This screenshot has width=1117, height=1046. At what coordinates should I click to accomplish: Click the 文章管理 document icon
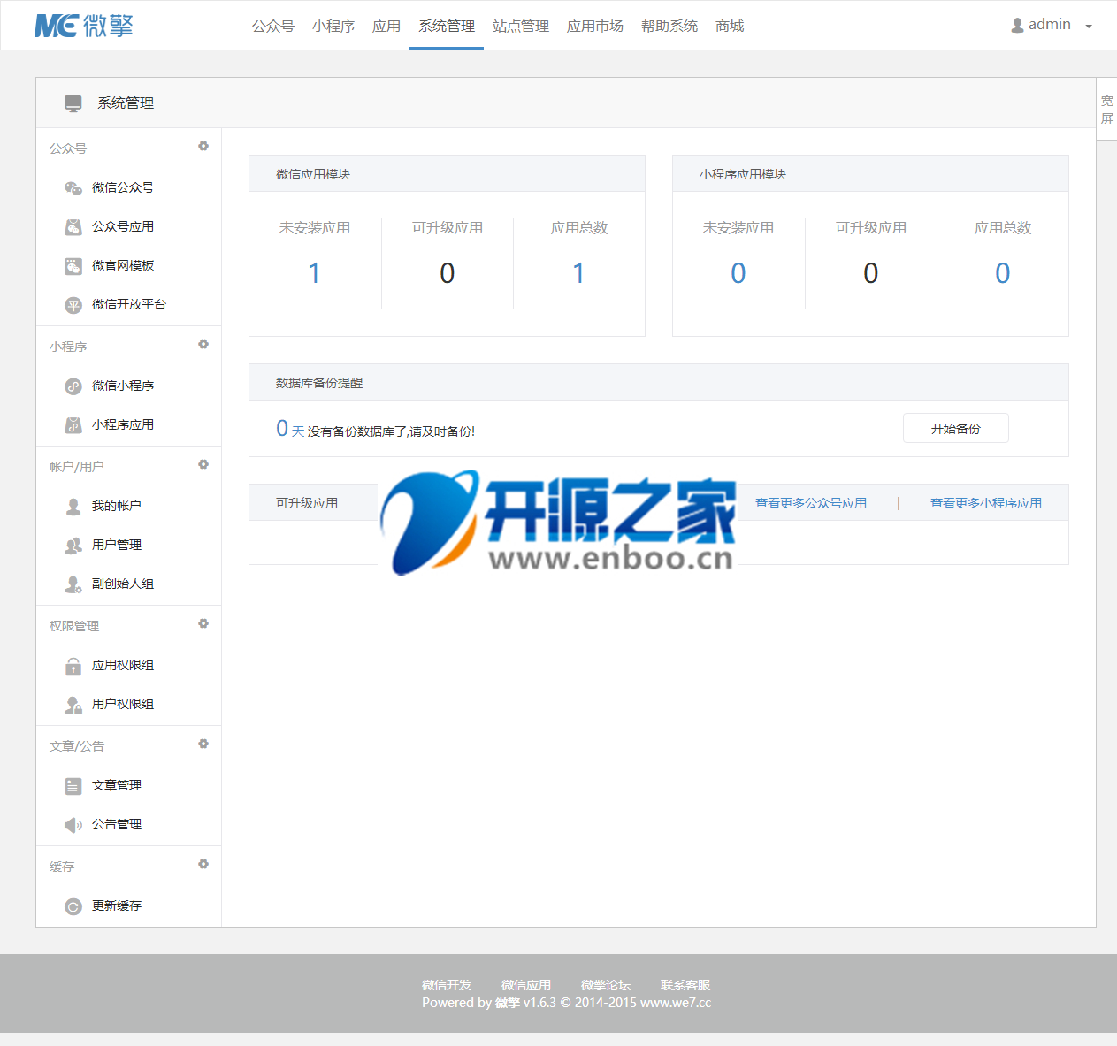pyautogui.click(x=73, y=786)
